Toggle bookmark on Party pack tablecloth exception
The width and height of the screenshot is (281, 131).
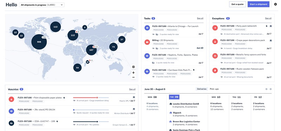tap(270, 26)
